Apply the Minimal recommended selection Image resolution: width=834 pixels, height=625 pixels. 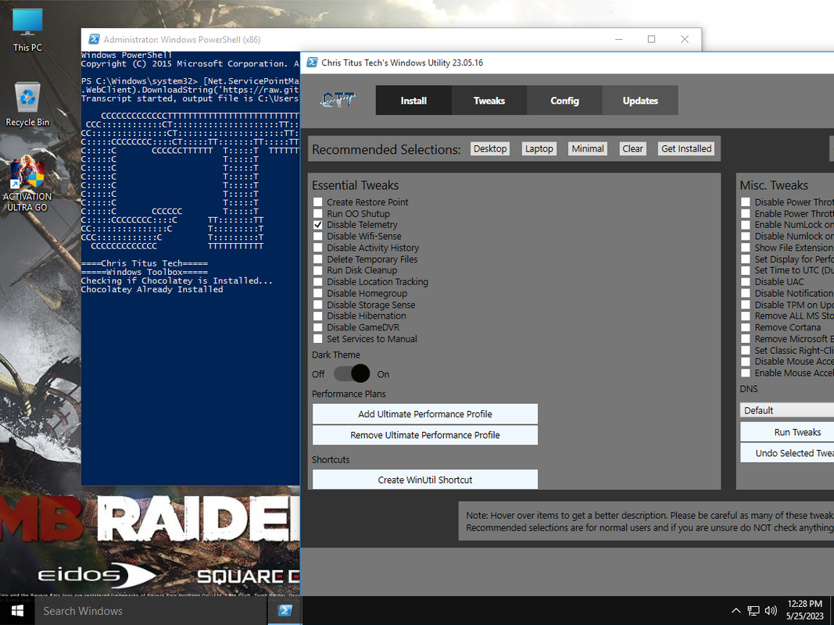pyautogui.click(x=588, y=148)
